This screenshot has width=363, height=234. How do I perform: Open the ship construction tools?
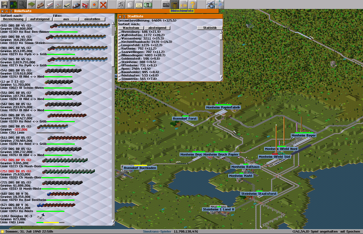[76, 4]
